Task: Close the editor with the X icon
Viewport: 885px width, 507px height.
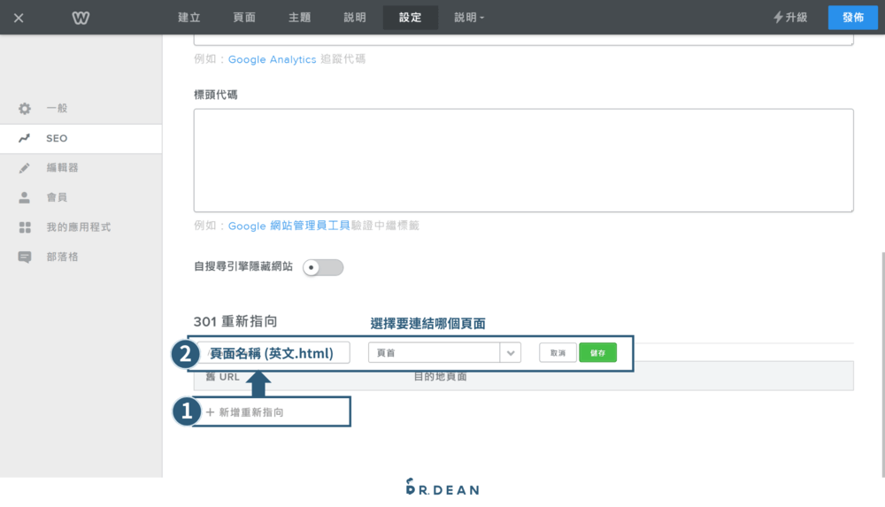Action: point(19,18)
